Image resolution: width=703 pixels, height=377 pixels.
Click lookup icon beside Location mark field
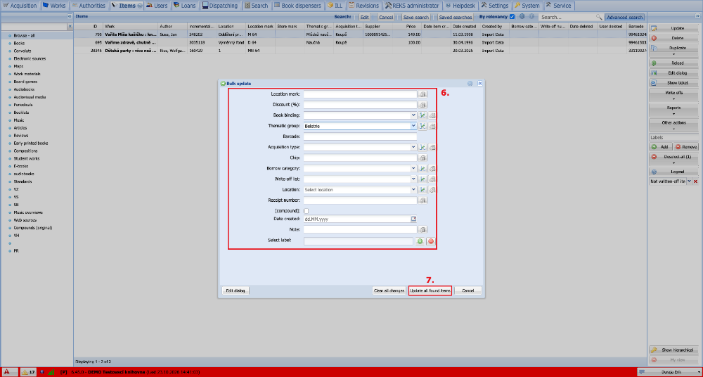(x=423, y=94)
